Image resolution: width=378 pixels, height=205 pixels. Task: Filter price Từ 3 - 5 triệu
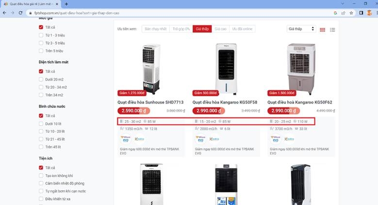point(41,43)
